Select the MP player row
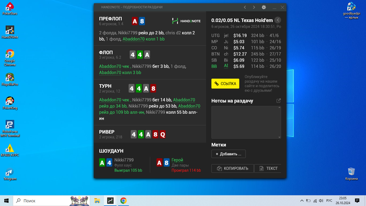This screenshot has width=366, height=206. 246,41
